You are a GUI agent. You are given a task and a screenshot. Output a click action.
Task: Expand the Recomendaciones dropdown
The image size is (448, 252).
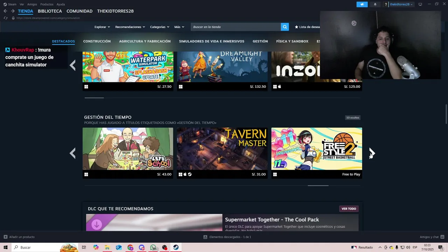[130, 27]
